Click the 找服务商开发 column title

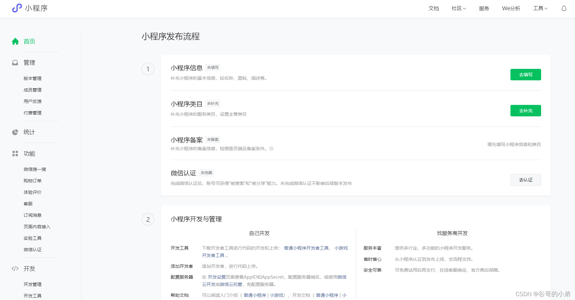(452, 233)
